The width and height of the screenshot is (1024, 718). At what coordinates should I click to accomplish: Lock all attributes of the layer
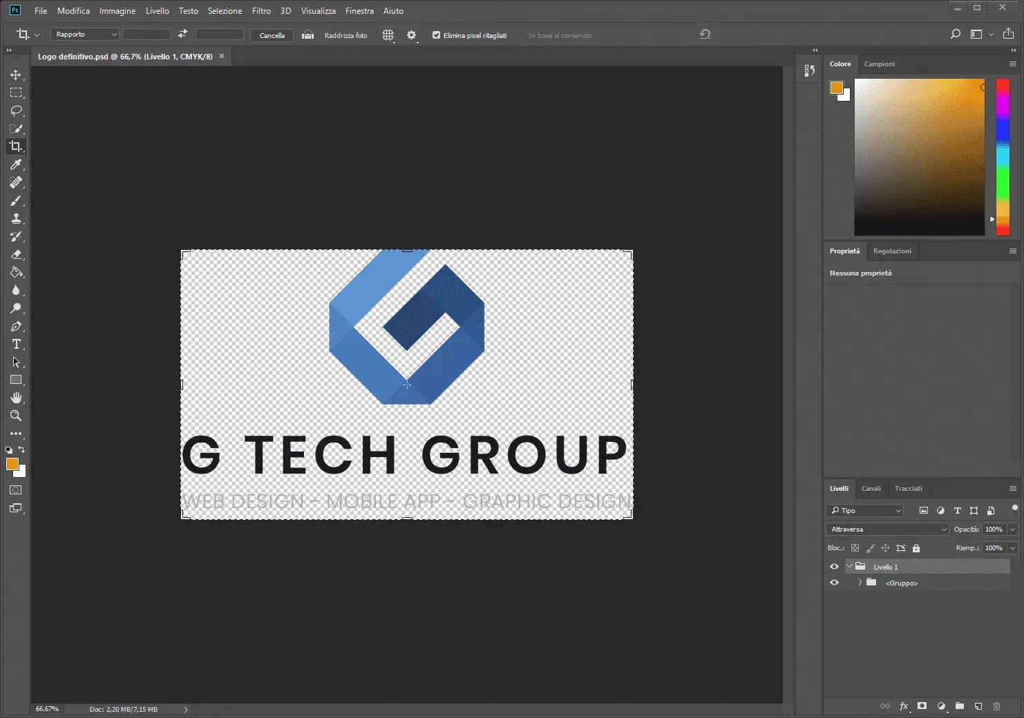coord(916,548)
